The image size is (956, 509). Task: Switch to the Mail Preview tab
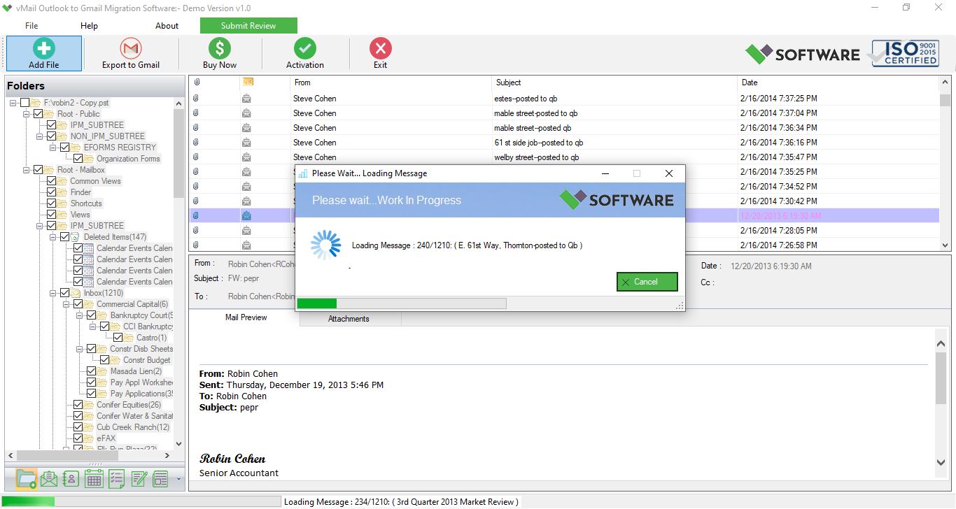[x=246, y=318]
